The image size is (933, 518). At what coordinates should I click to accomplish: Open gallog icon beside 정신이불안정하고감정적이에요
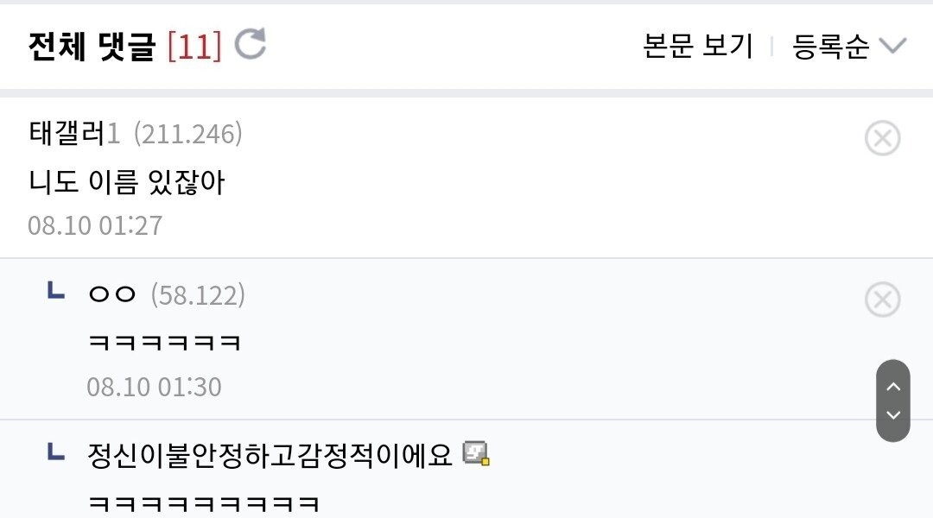click(x=476, y=453)
